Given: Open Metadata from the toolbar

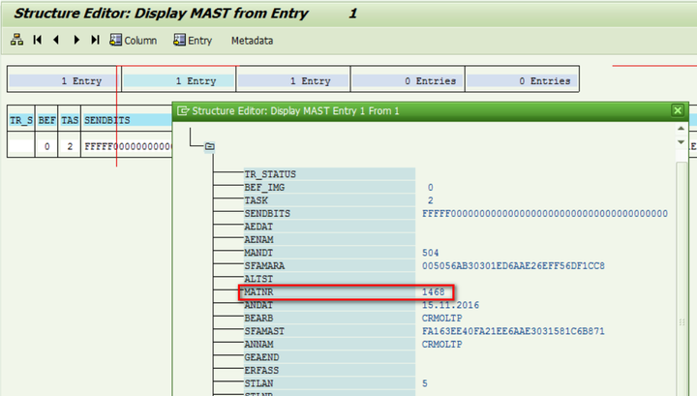Looking at the screenshot, I should (252, 41).
